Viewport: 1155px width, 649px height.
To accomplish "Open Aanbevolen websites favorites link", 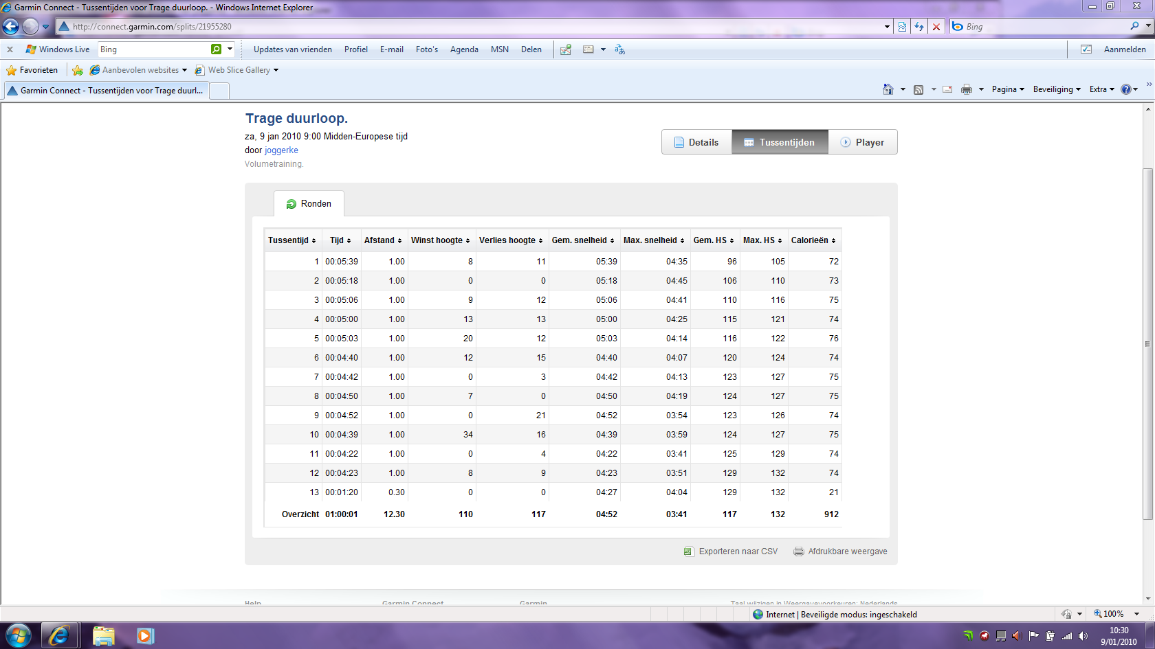I will click(x=138, y=70).
